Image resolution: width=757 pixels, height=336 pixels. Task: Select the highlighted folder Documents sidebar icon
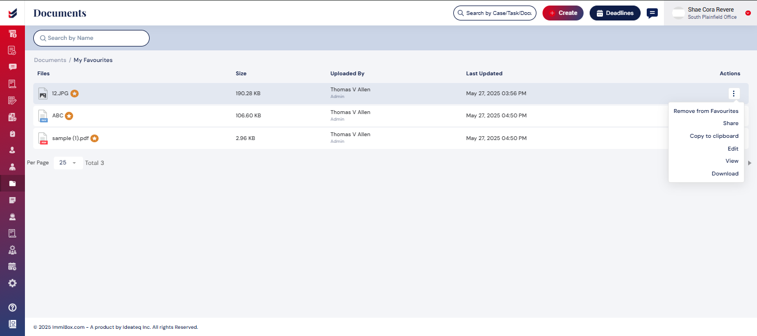click(x=12, y=183)
